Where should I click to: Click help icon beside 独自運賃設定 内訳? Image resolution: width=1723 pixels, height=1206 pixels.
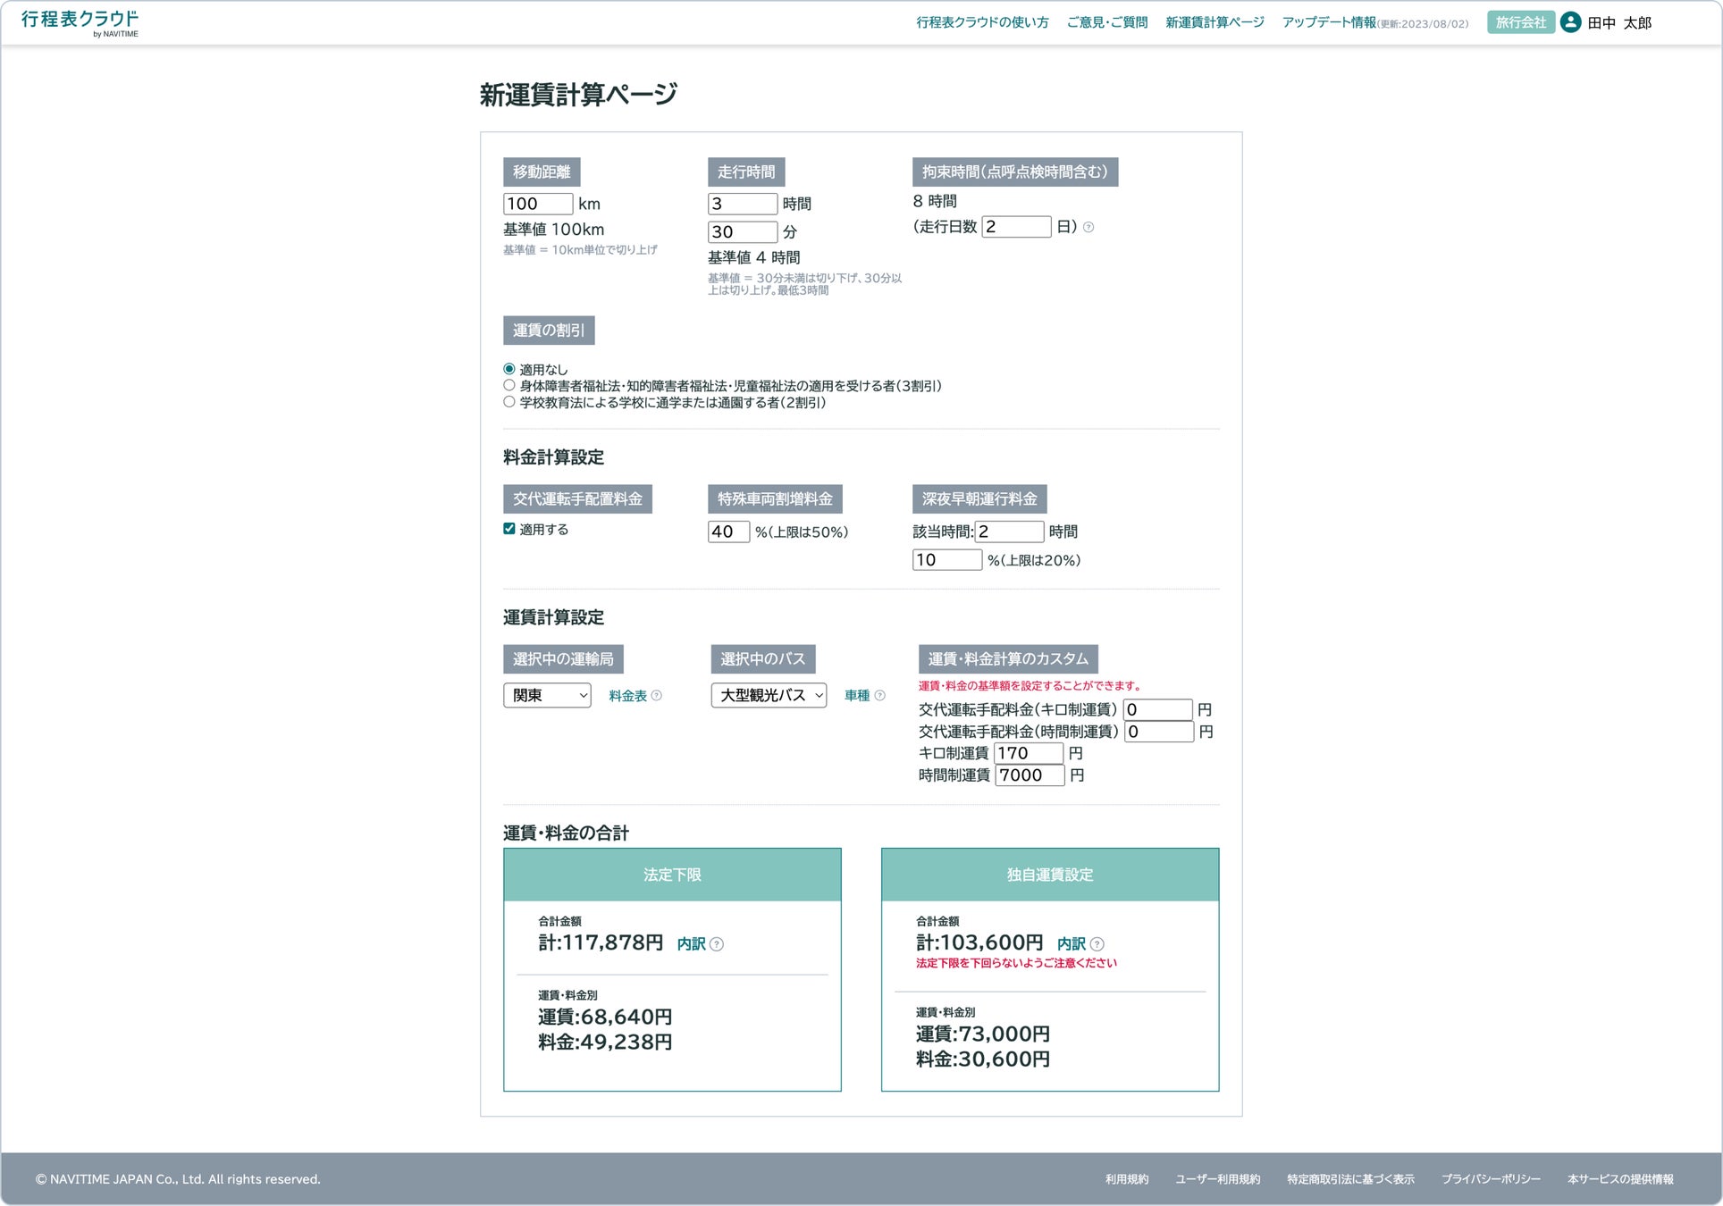(x=1097, y=944)
